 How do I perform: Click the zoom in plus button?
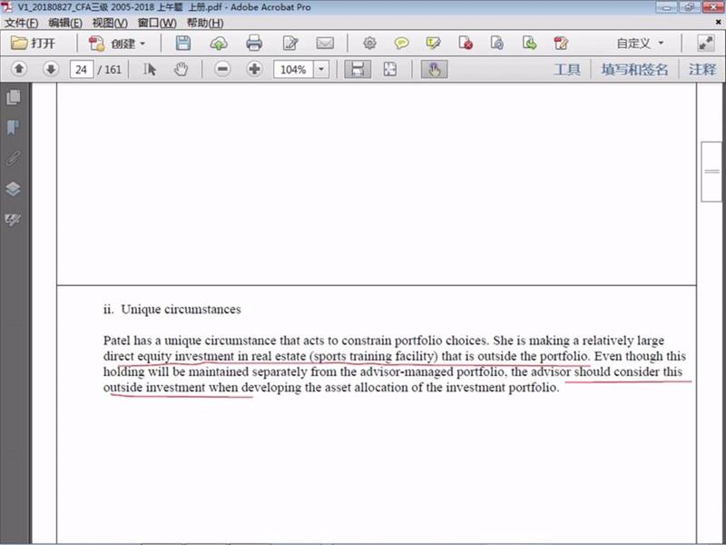254,69
